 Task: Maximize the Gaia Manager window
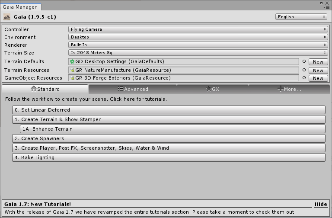tap(322, 3)
